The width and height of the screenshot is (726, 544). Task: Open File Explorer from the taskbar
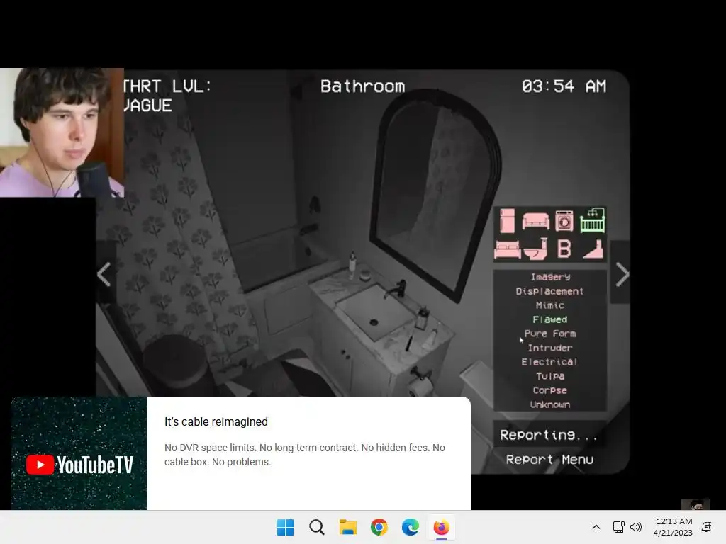(347, 527)
